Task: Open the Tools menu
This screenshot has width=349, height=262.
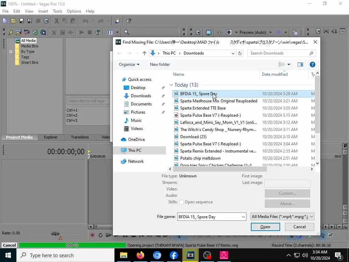Action: [57, 11]
